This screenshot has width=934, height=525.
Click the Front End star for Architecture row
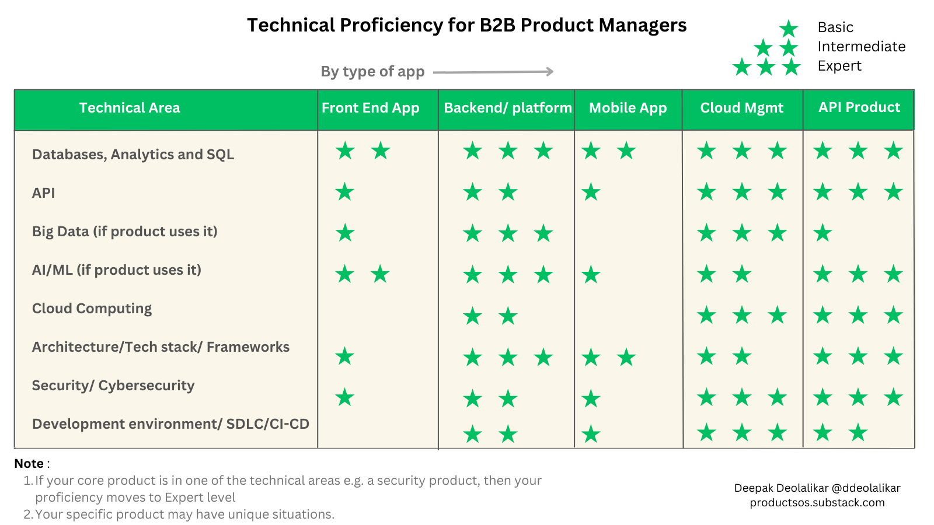pos(345,356)
